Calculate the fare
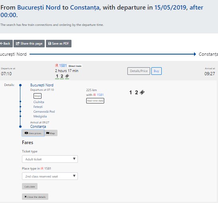 pos(30,187)
